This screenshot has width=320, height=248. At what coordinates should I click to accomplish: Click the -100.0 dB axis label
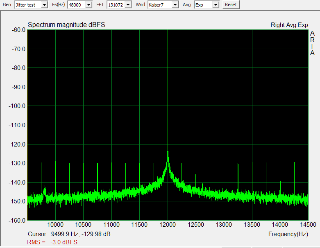tap(17, 106)
